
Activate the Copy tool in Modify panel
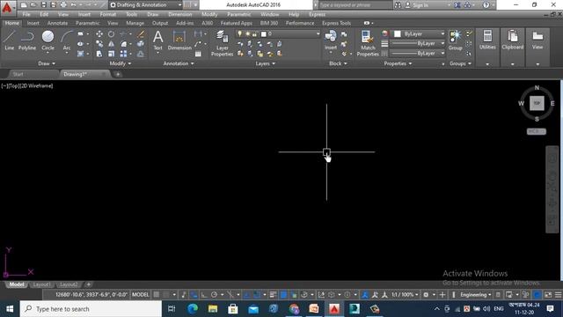tap(99, 44)
